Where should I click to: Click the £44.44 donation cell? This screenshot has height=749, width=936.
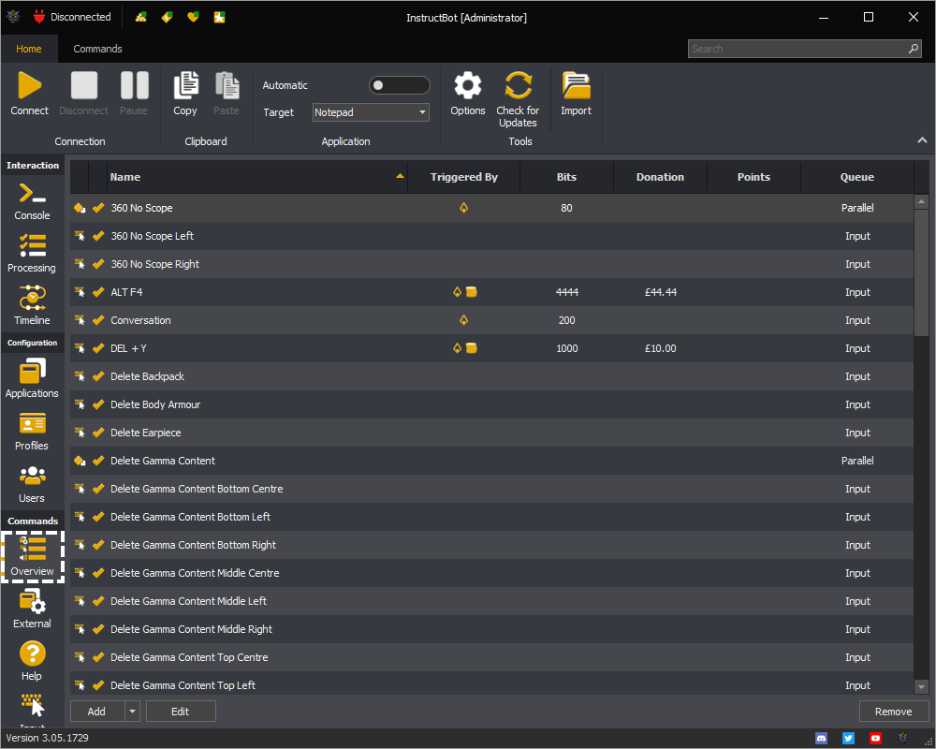click(660, 292)
